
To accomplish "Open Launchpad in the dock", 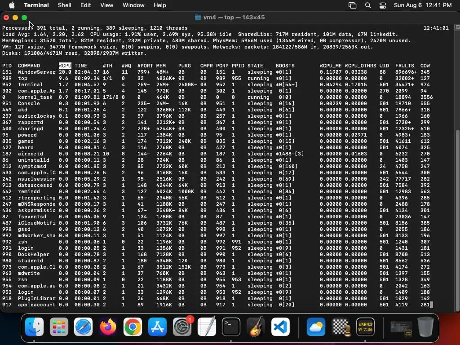I will click(x=59, y=327).
